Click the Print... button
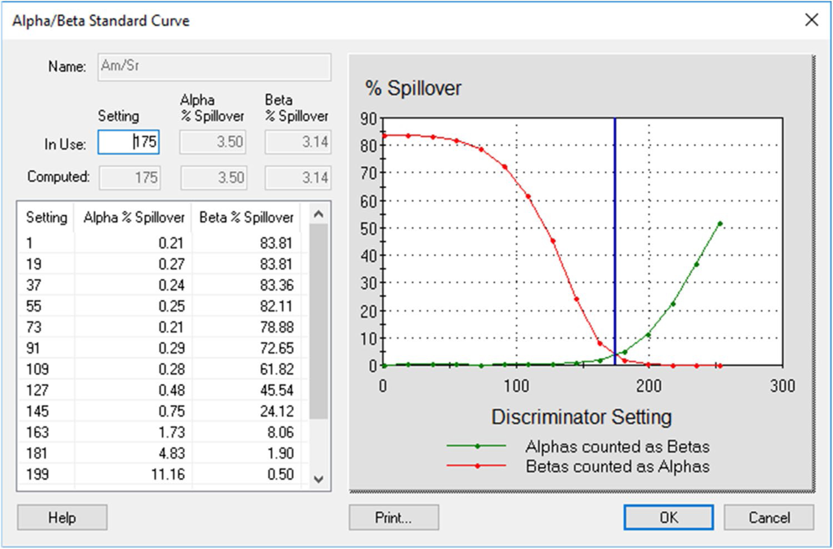Viewport: 833px width, 549px height. [x=393, y=517]
